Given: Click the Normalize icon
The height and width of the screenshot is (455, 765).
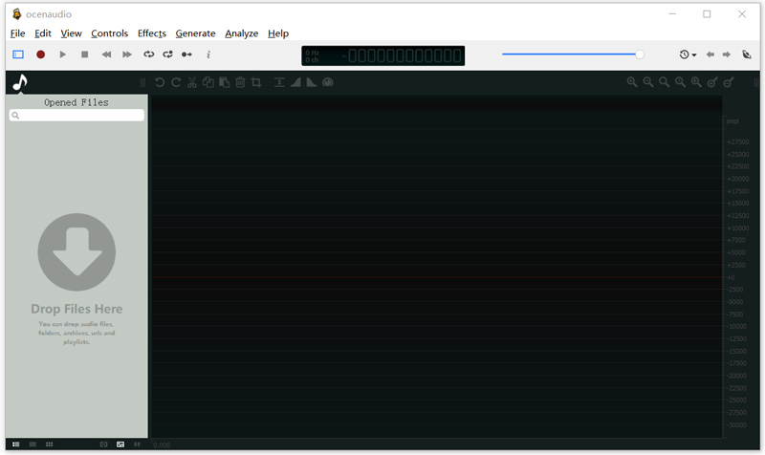Looking at the screenshot, I should (279, 82).
